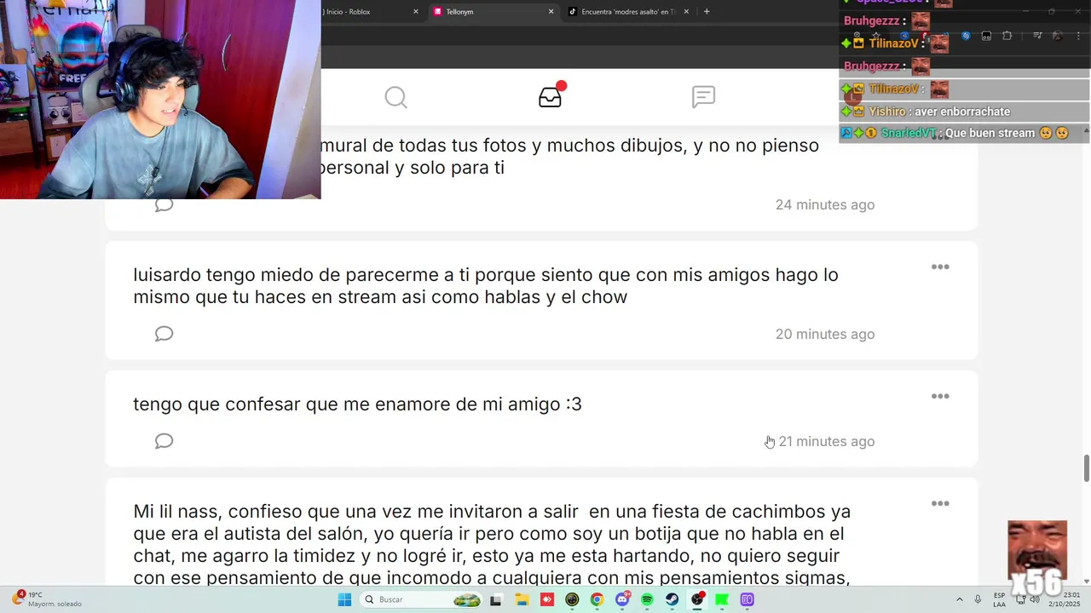Open the Windows Start menu
The image size is (1091, 613).
coord(344,599)
